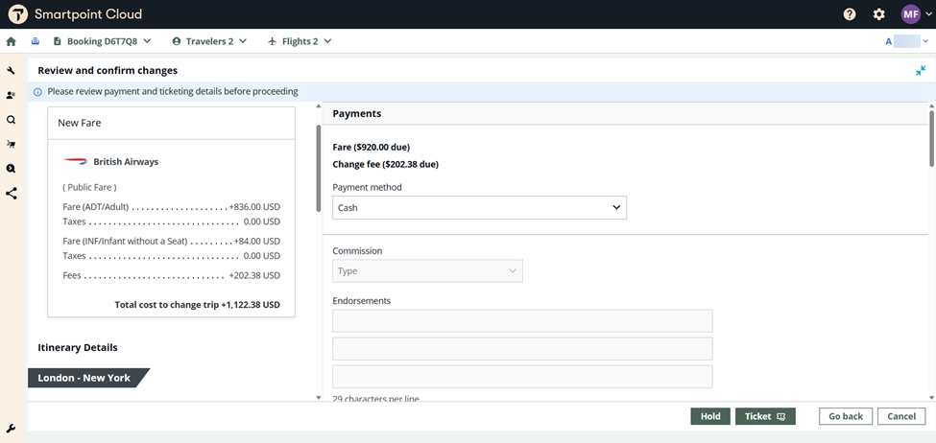Click the Go back button
The width and height of the screenshot is (936, 443).
(x=846, y=416)
